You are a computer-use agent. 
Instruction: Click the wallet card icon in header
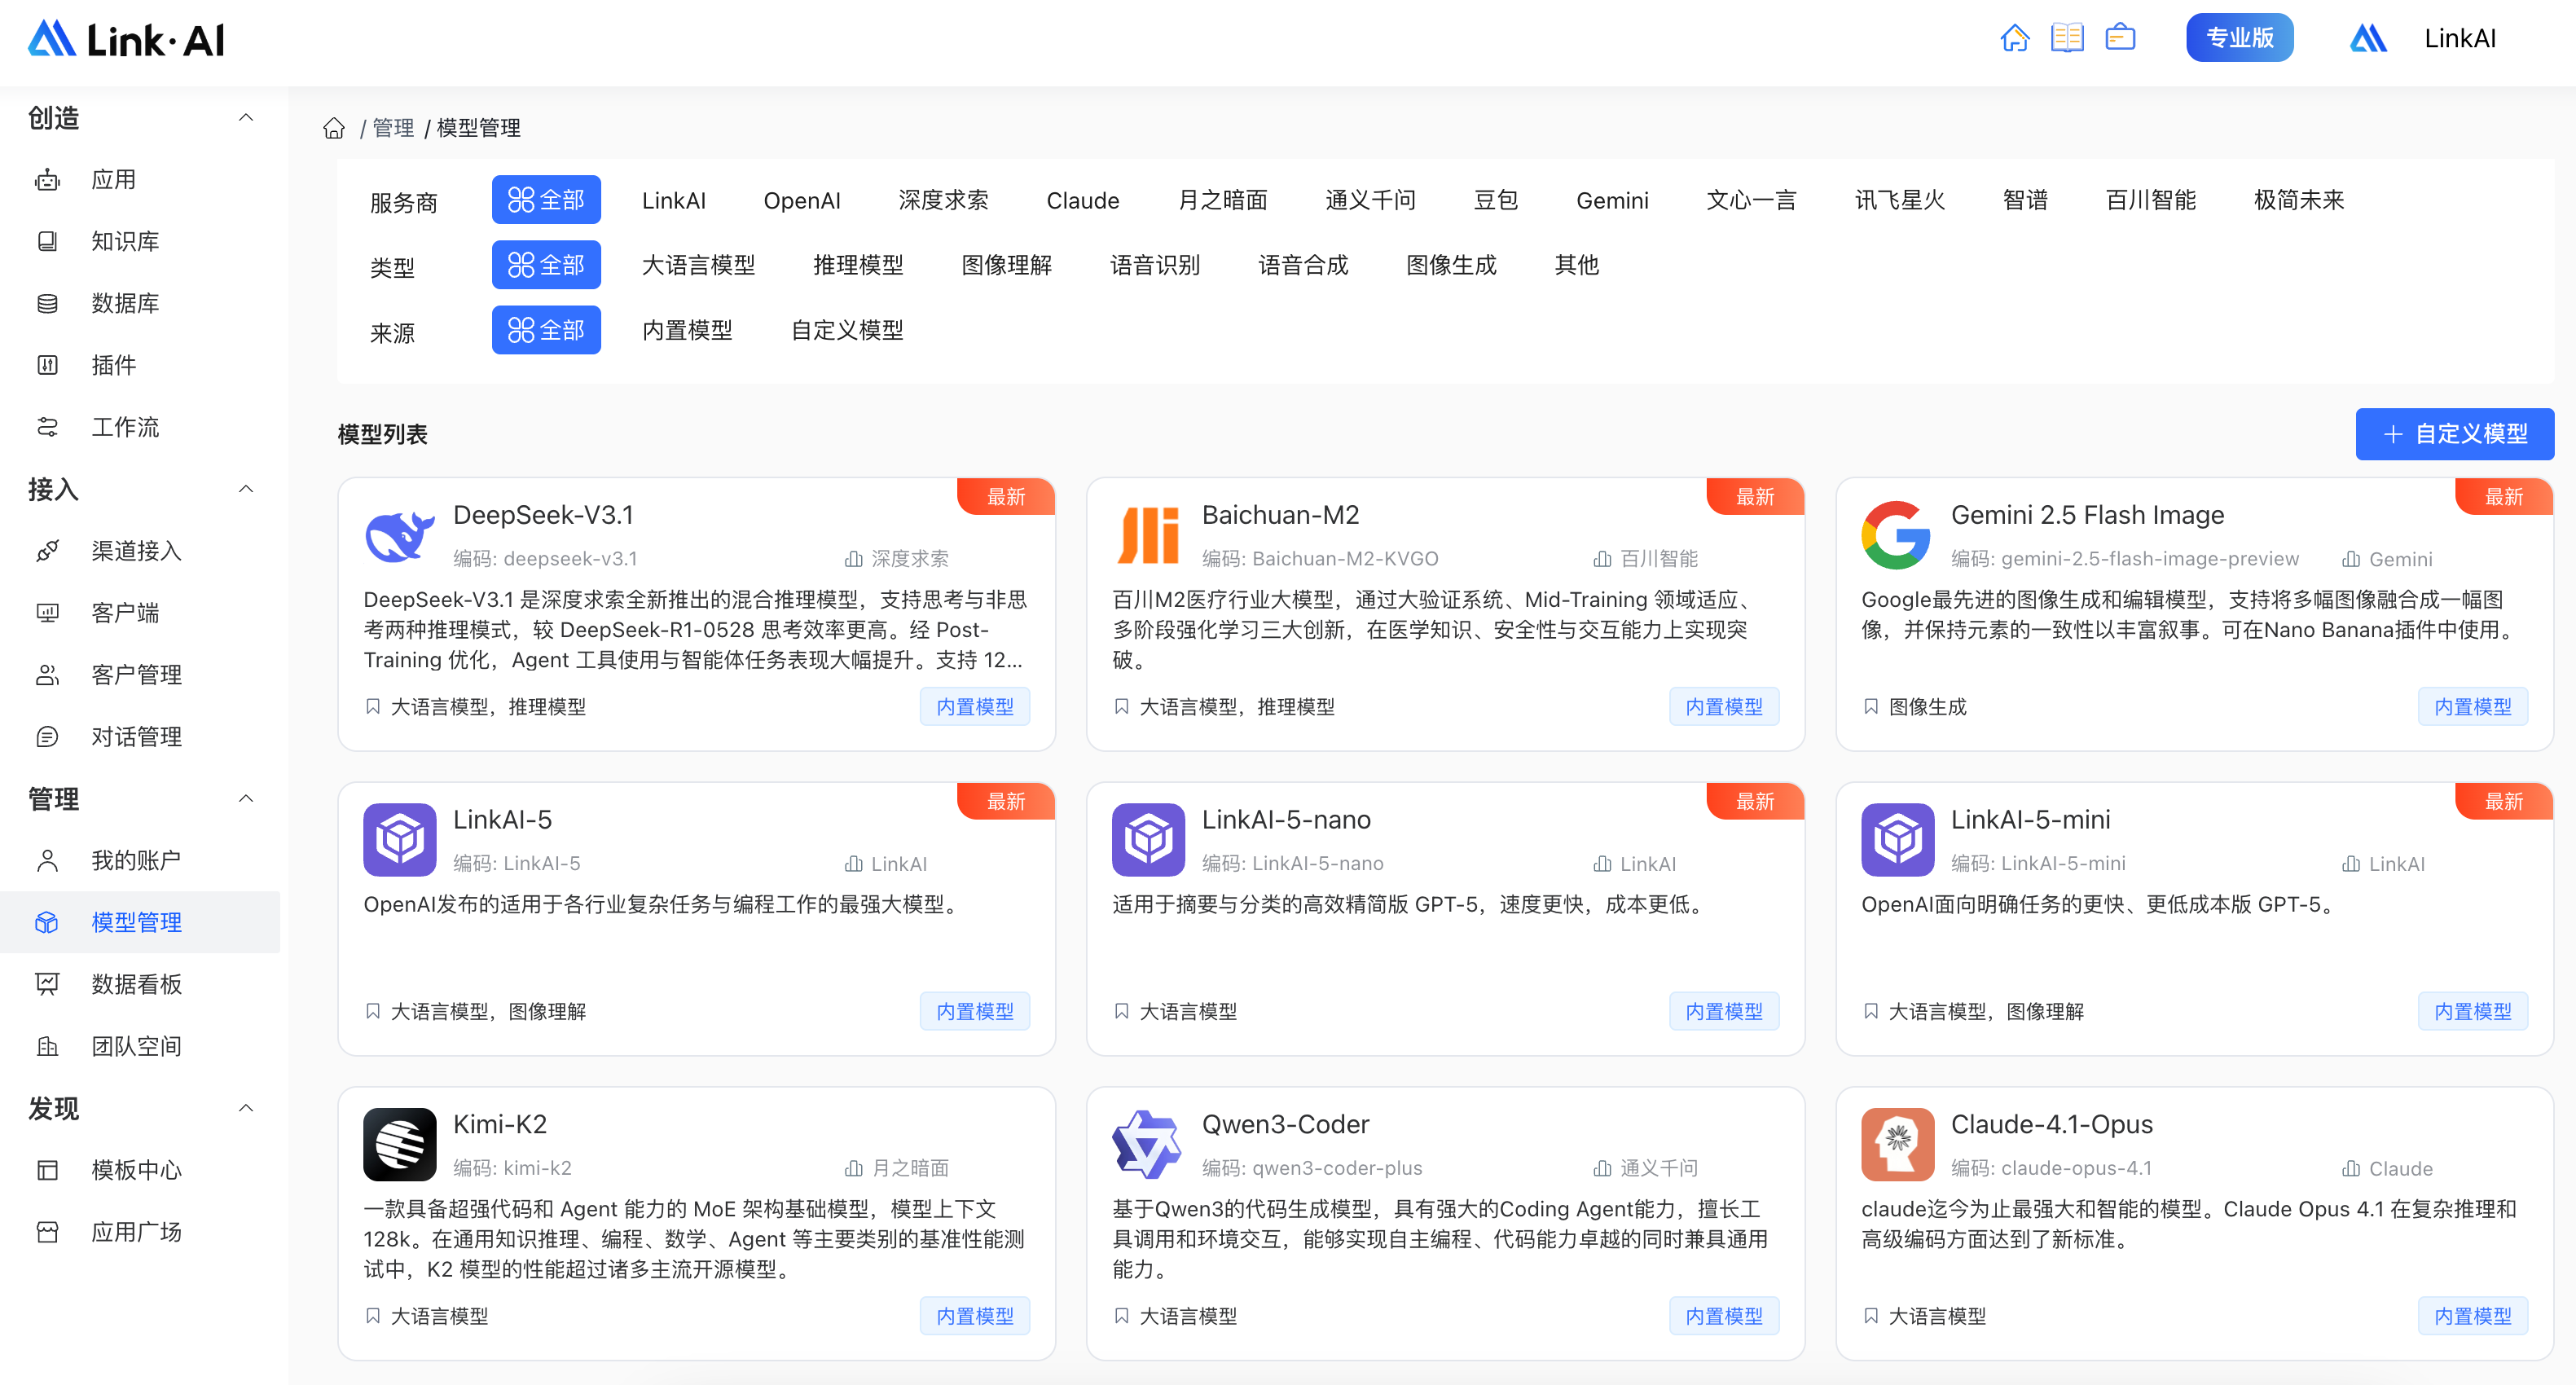pyautogui.click(x=2120, y=38)
